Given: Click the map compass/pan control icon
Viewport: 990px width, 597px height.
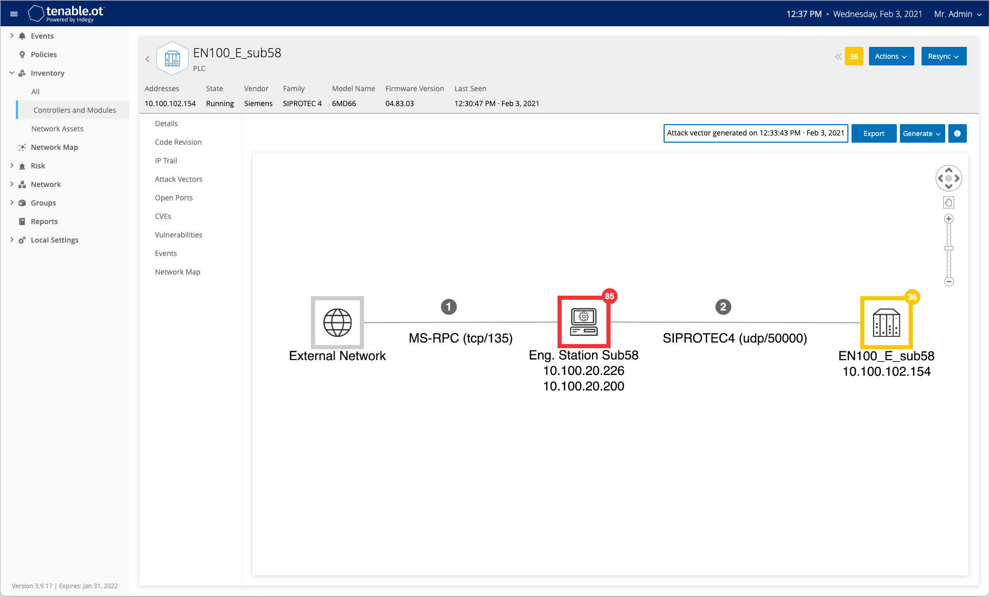Looking at the screenshot, I should click(x=948, y=178).
